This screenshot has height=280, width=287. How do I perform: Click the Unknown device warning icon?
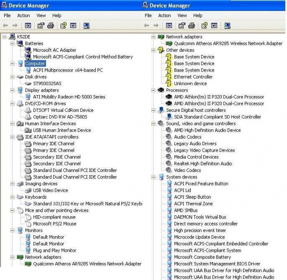[x=169, y=84]
